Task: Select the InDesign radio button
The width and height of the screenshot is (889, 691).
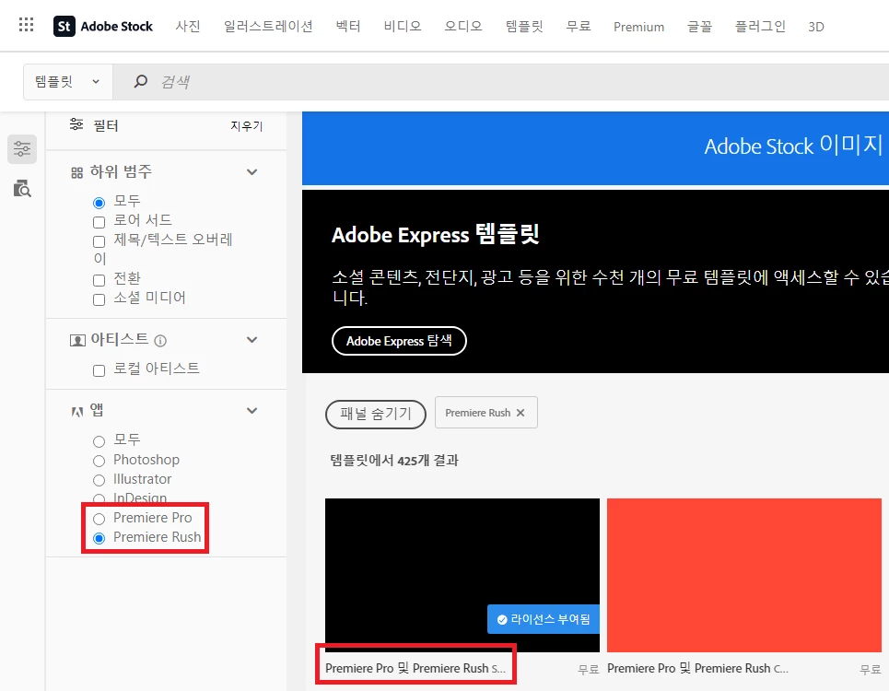Action: coord(99,498)
